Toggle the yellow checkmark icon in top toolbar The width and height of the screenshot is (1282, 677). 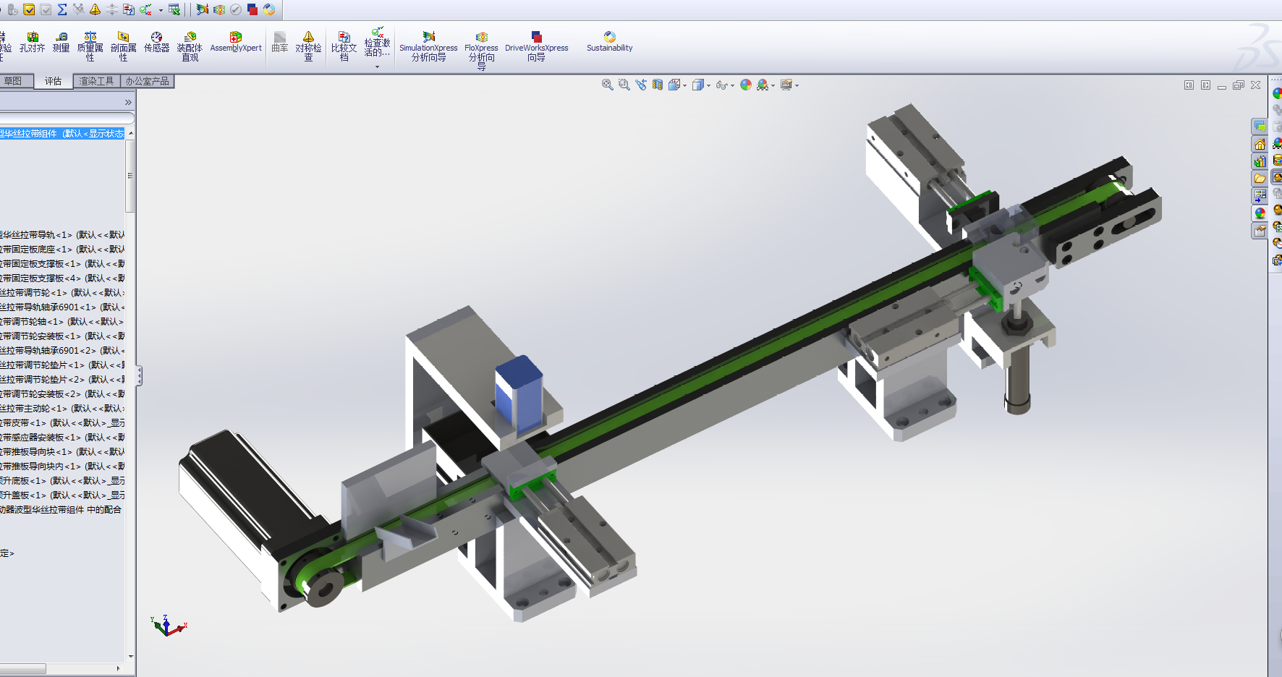[x=29, y=9]
